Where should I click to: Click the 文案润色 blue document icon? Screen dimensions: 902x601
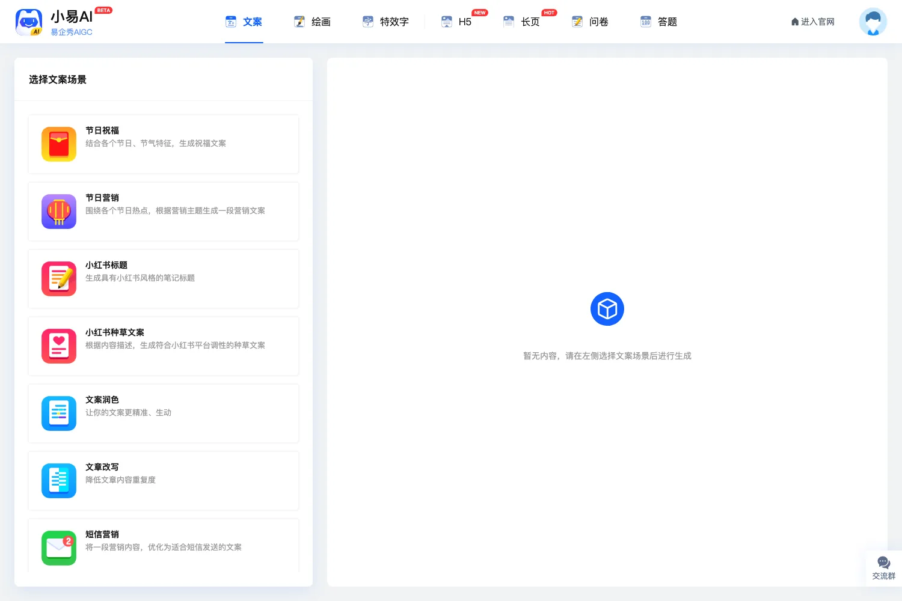pos(59,413)
